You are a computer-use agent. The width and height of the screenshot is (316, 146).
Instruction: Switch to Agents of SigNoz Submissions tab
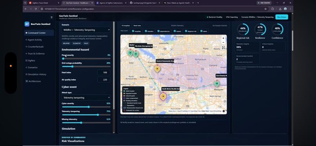coord(111,3)
